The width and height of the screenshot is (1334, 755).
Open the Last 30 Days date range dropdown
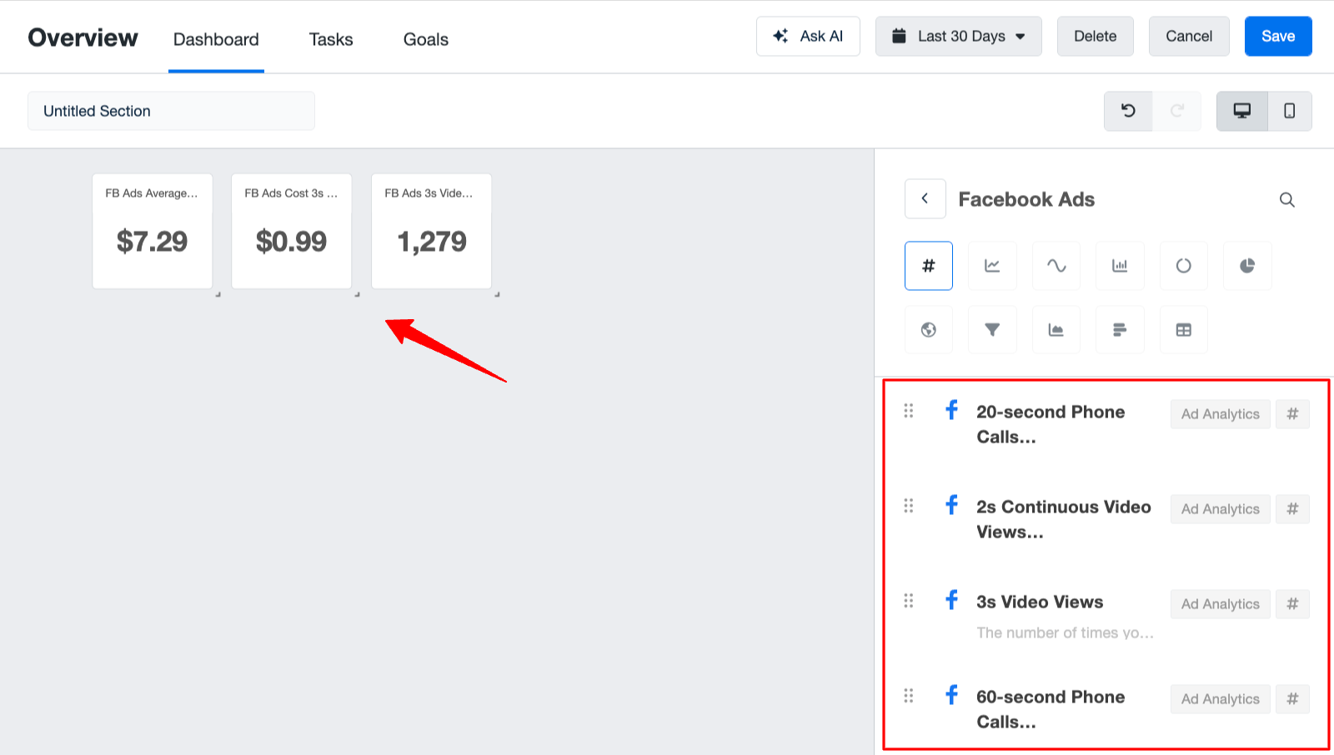tap(958, 36)
